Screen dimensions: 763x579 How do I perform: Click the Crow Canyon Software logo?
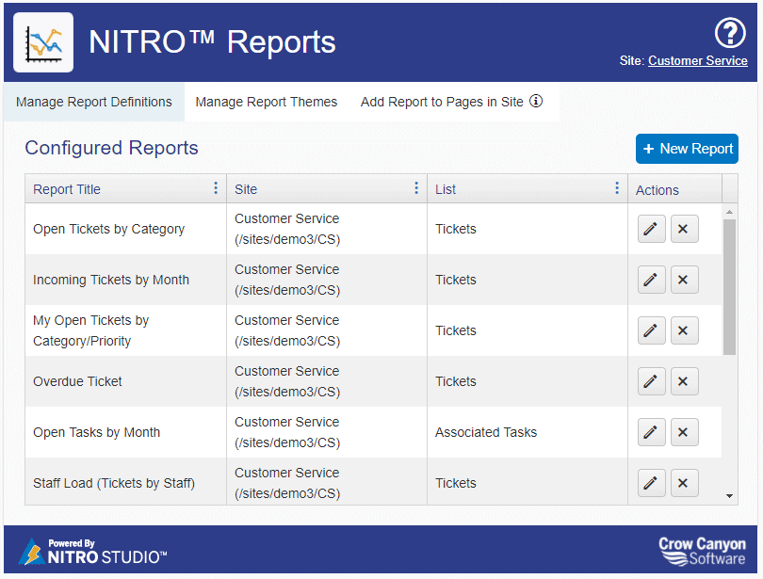point(702,551)
